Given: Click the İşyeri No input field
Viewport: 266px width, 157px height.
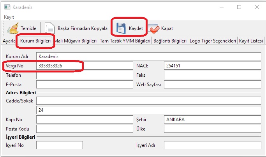Looking at the screenshot, I should click(x=59, y=145).
